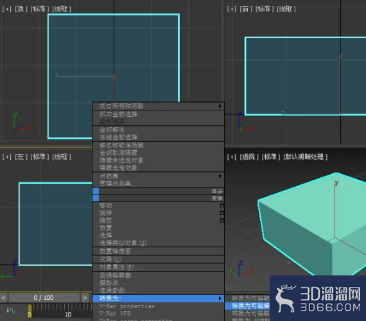
Task: Open [标准] menu in the 透视 viewport
Action: 271,157
